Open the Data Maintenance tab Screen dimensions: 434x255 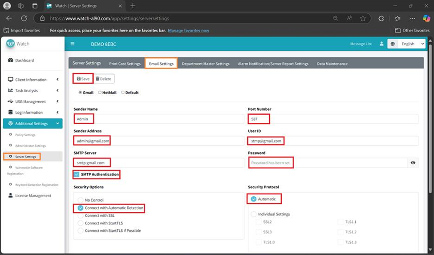(332, 64)
